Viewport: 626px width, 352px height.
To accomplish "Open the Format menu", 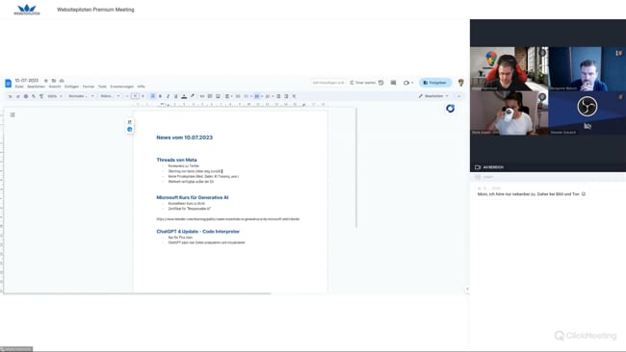I will coord(89,87).
